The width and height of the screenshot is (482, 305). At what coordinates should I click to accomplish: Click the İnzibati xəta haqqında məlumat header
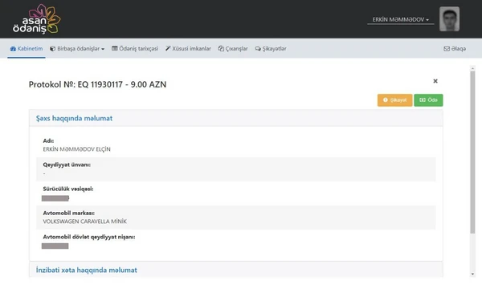click(x=87, y=270)
